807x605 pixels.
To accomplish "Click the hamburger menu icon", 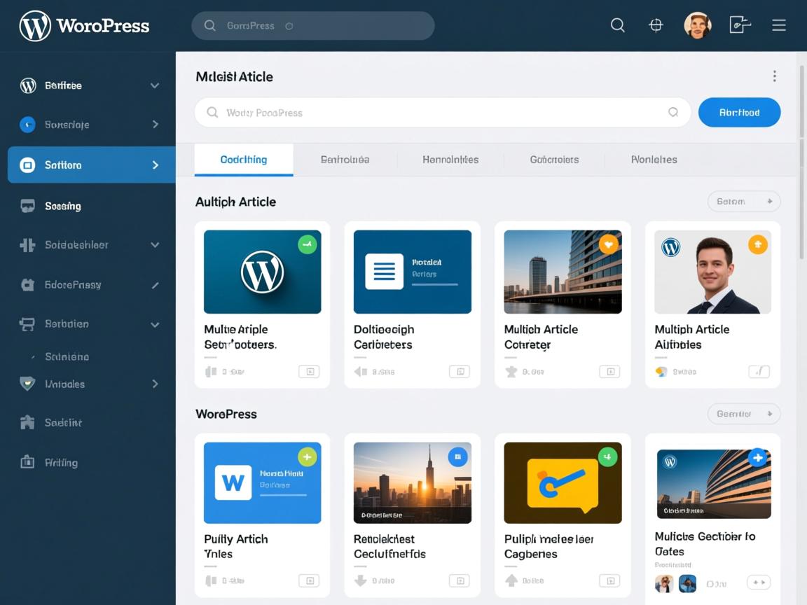I will 778,26.
